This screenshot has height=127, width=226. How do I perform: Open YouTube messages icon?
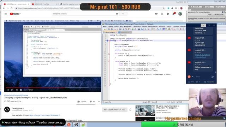click(168, 14)
